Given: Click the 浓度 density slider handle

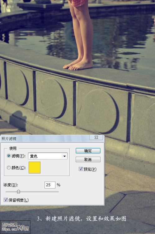Looking at the screenshot, I should (x=18, y=192).
